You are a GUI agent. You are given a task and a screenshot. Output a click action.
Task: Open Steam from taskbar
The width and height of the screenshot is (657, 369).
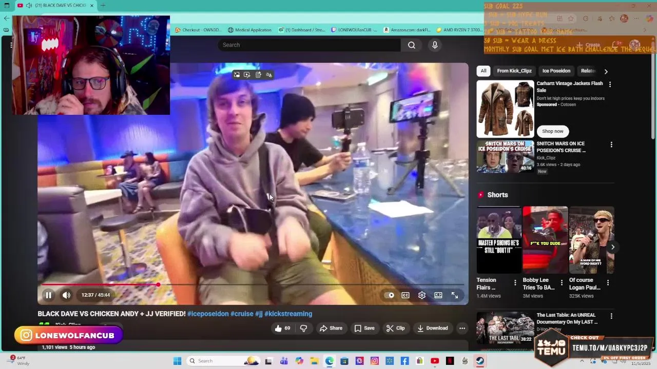[480, 361]
